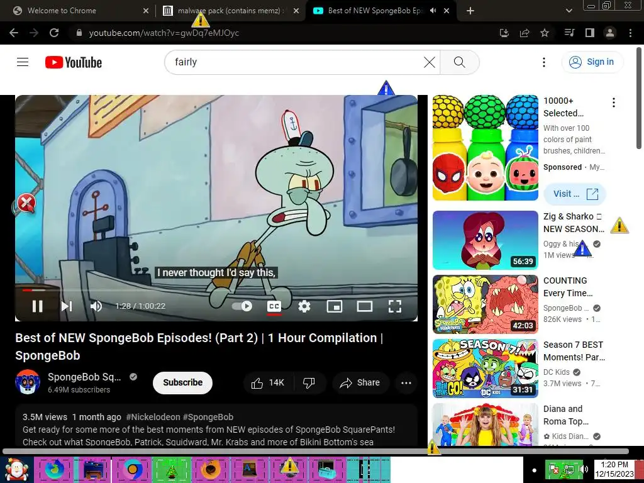This screenshot has height=483, width=644.
Task: Open the SpongeBob Sq... channel name
Action: 84,377
